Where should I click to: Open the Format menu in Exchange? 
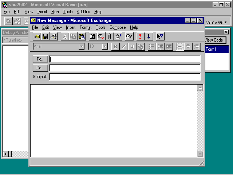86,27
